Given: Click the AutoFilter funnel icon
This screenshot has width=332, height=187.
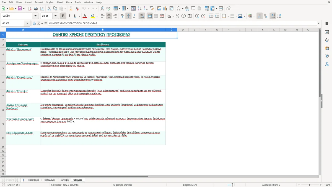Looking at the screenshot, I should pos(152,9).
